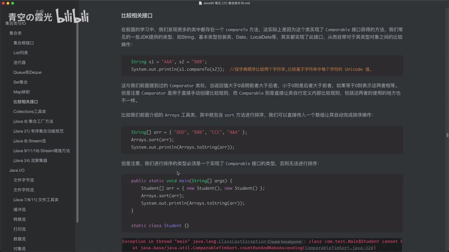Open ComparableTimSort.java:320 link in stack trace
The width and height of the screenshot is (449, 252).
pos(339,248)
